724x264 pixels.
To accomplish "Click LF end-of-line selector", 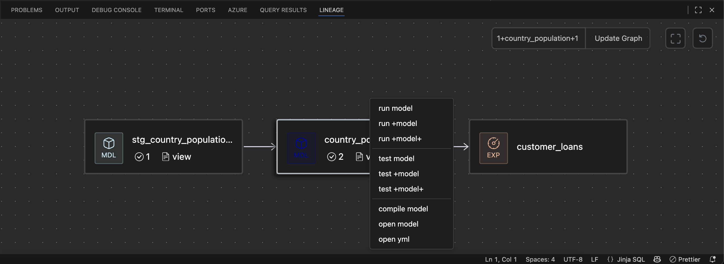I will 594,260.
